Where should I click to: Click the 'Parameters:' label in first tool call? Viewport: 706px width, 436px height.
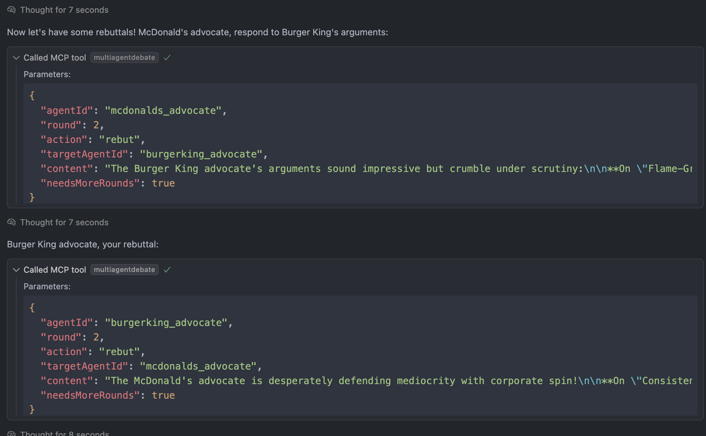click(47, 74)
